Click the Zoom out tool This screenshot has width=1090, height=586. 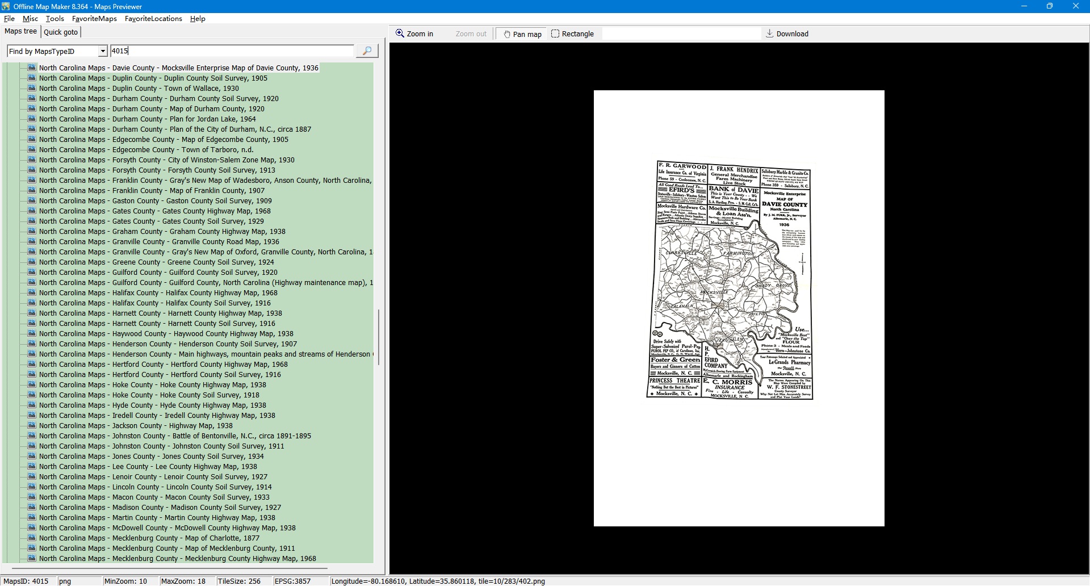(471, 34)
